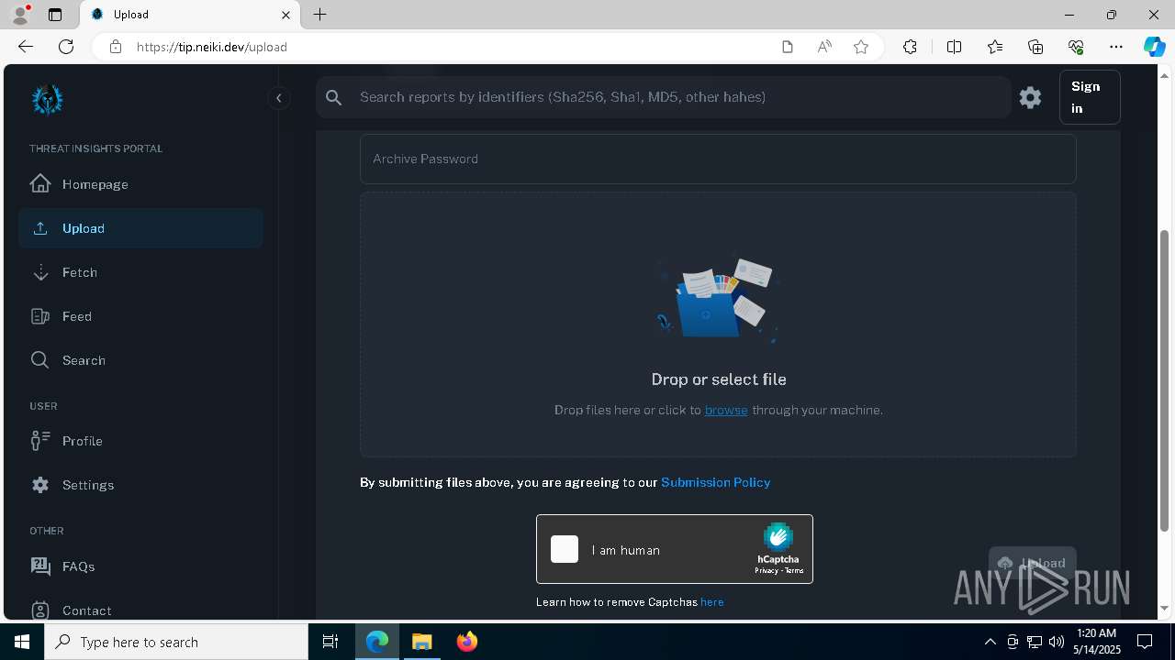Image resolution: width=1175 pixels, height=660 pixels.
Task: Select the Upload sidebar item
Action: pyautogui.click(x=140, y=228)
